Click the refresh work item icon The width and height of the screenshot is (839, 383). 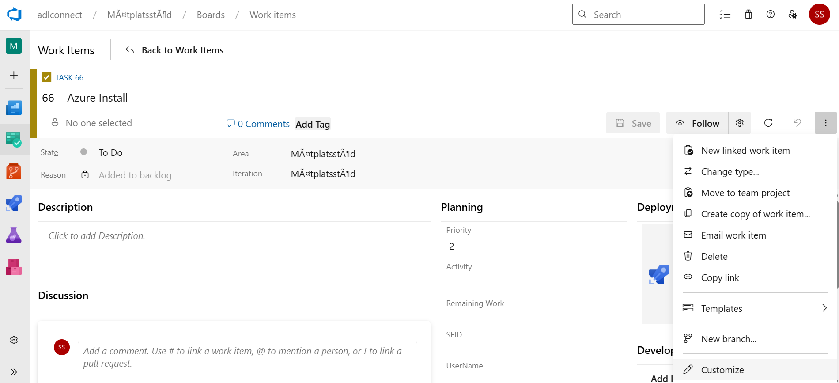click(x=768, y=123)
